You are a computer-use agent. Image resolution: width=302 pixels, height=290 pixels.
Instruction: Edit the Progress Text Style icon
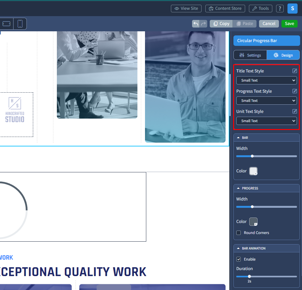(295, 91)
